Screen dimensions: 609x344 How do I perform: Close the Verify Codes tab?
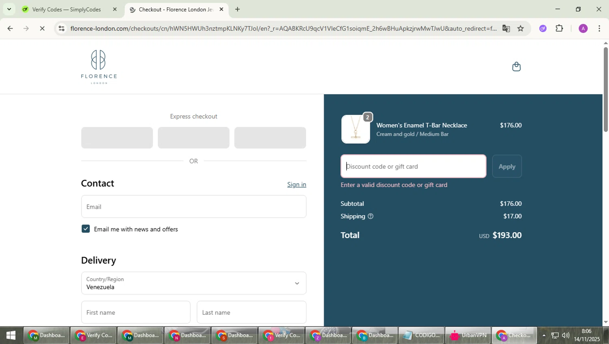[x=115, y=9]
